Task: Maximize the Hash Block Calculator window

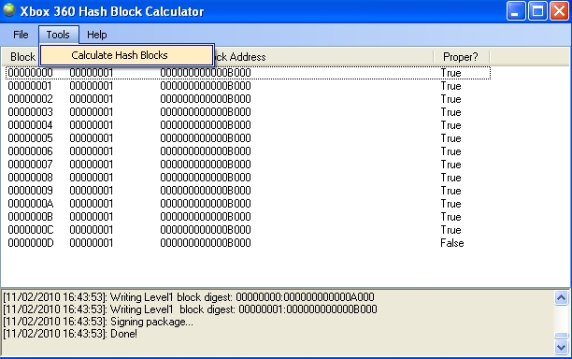Action: 537,11
